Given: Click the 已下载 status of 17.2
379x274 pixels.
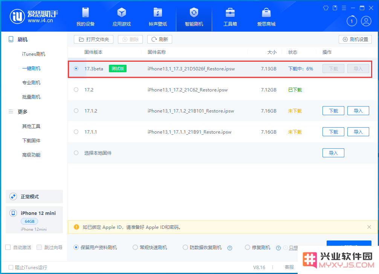Looking at the screenshot, I should pyautogui.click(x=295, y=90).
